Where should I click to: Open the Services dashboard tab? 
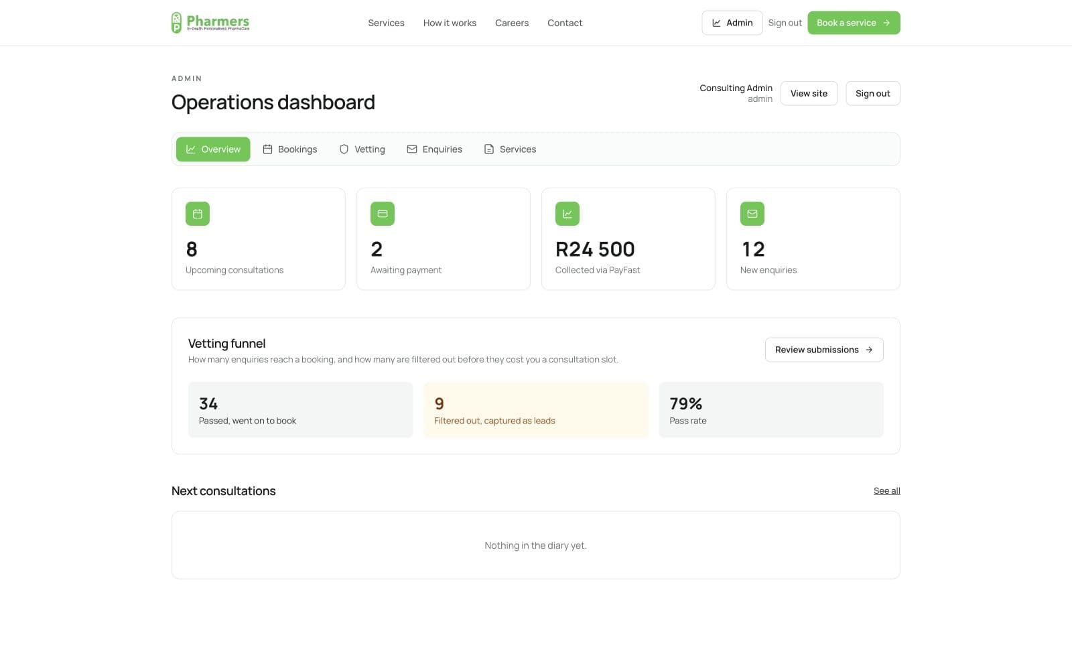[x=510, y=149]
